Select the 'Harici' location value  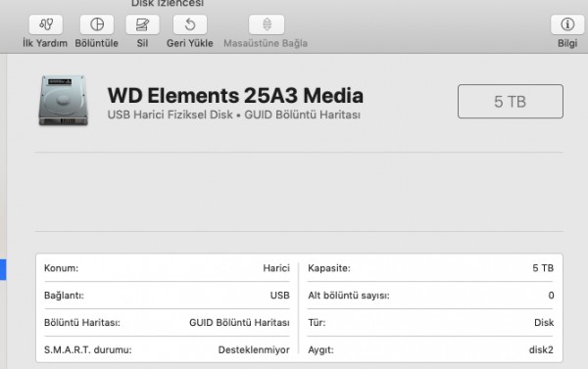coord(276,268)
